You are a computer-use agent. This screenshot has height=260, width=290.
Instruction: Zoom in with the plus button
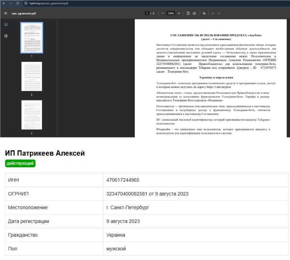pos(179,13)
